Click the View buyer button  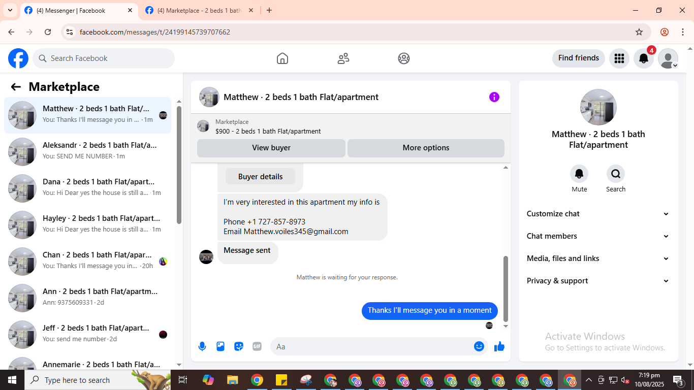click(x=271, y=148)
